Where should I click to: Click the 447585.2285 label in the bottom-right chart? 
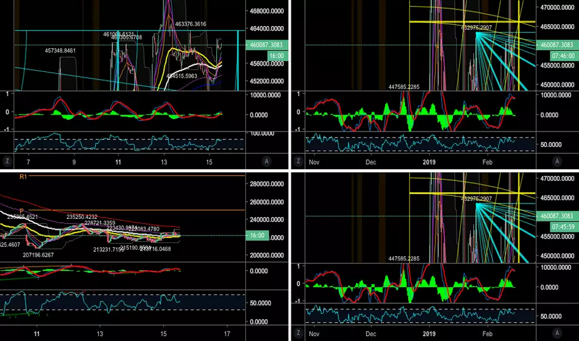[404, 259]
